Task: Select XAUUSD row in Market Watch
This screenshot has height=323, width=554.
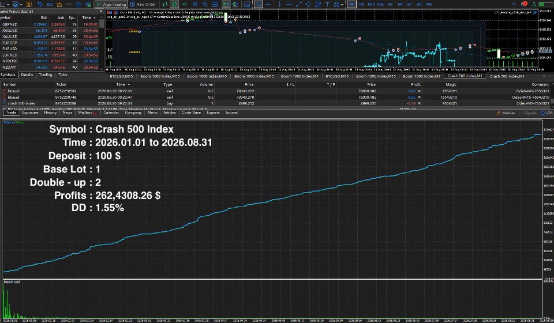Action: (x=50, y=36)
